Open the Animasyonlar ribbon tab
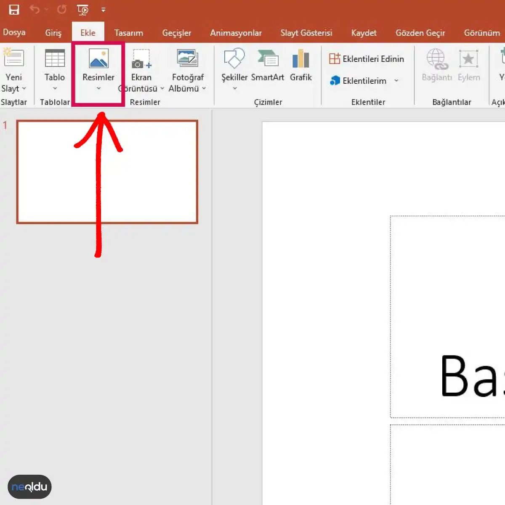Viewport: 505px width, 505px height. click(236, 32)
